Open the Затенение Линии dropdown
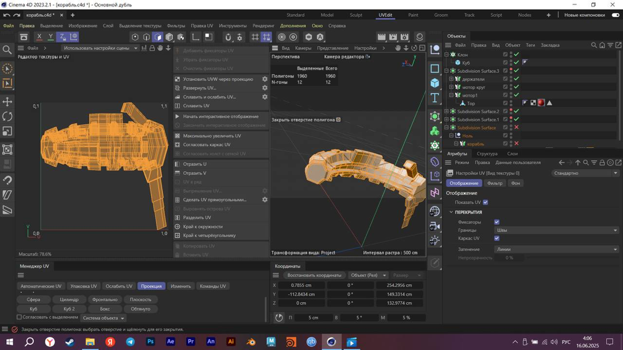623x350 pixels. (x=557, y=249)
